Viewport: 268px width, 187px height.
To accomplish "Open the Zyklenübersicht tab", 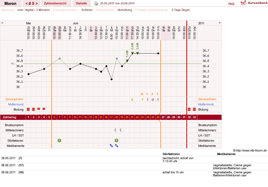I will pos(55,4).
